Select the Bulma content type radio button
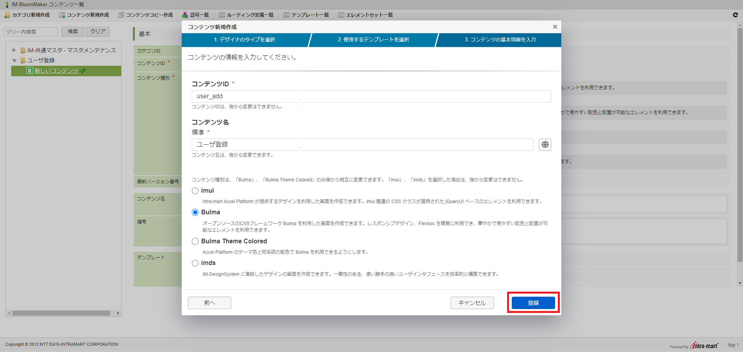 click(x=195, y=212)
